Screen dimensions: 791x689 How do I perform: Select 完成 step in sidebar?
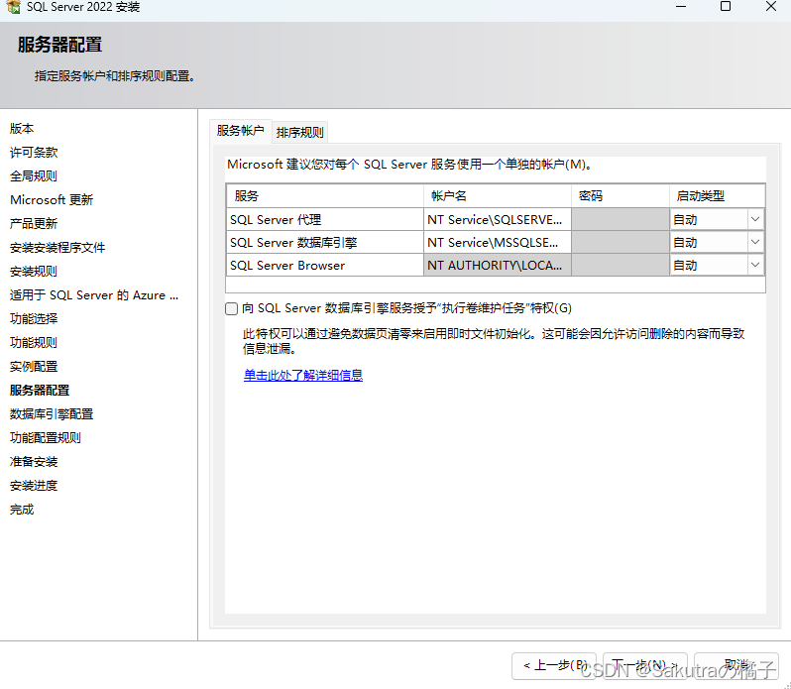22,510
